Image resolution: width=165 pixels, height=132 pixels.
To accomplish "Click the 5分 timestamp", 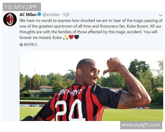I will tap(66, 15).
